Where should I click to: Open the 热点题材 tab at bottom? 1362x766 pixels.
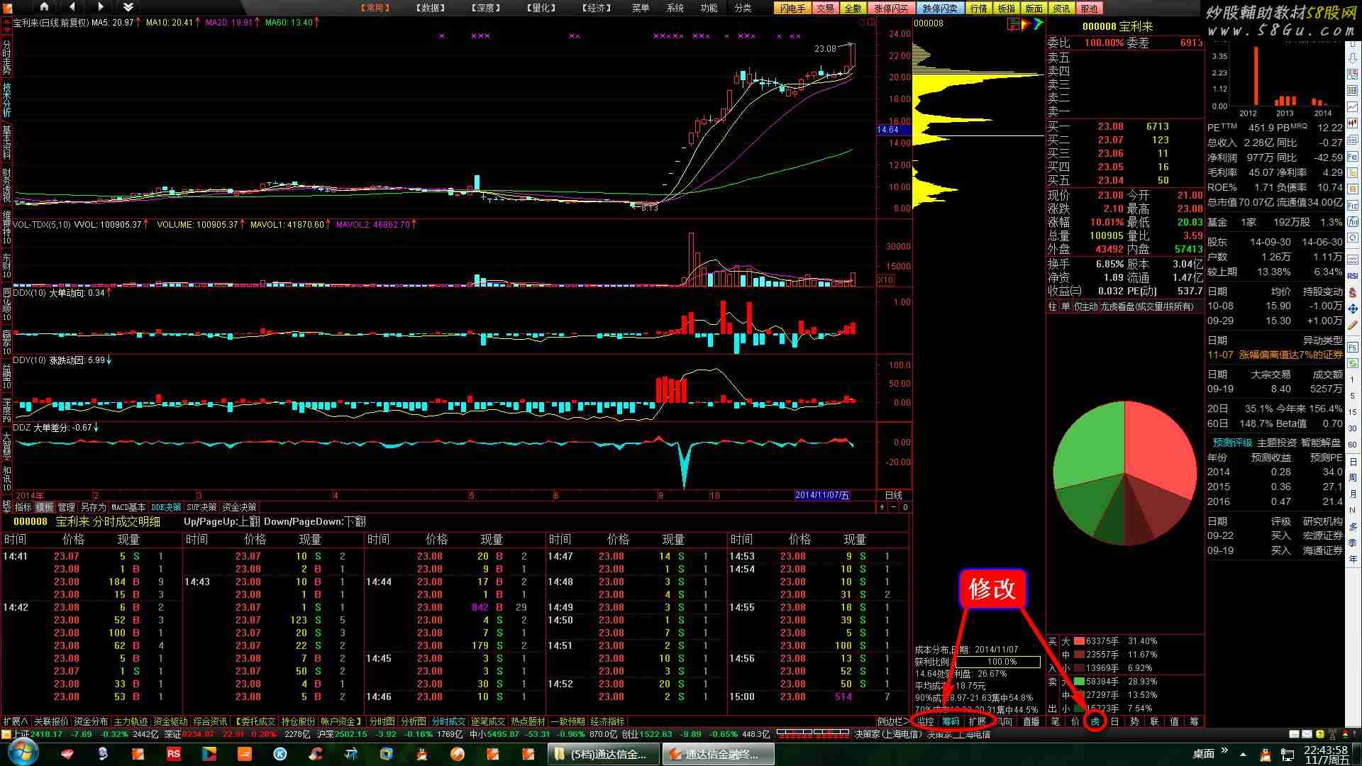coord(528,721)
